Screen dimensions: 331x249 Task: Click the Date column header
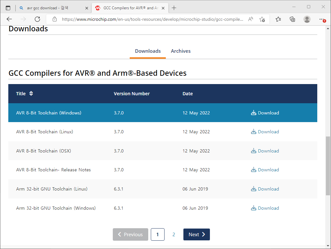coord(188,94)
